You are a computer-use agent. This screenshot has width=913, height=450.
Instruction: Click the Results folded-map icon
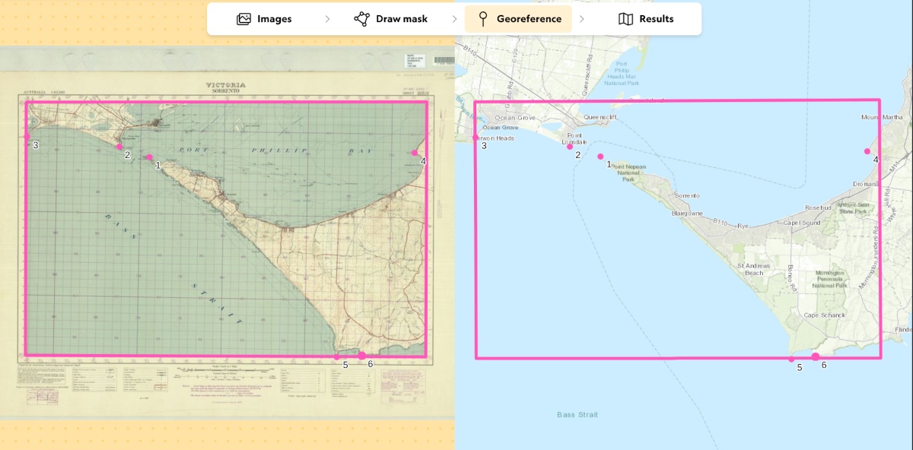(625, 19)
